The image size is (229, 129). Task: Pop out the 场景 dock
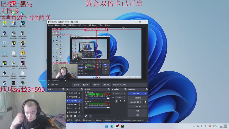63,89
